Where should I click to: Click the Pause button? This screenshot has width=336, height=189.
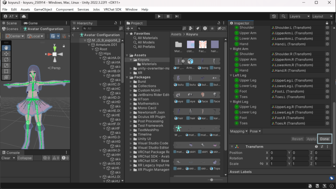(x=168, y=16)
